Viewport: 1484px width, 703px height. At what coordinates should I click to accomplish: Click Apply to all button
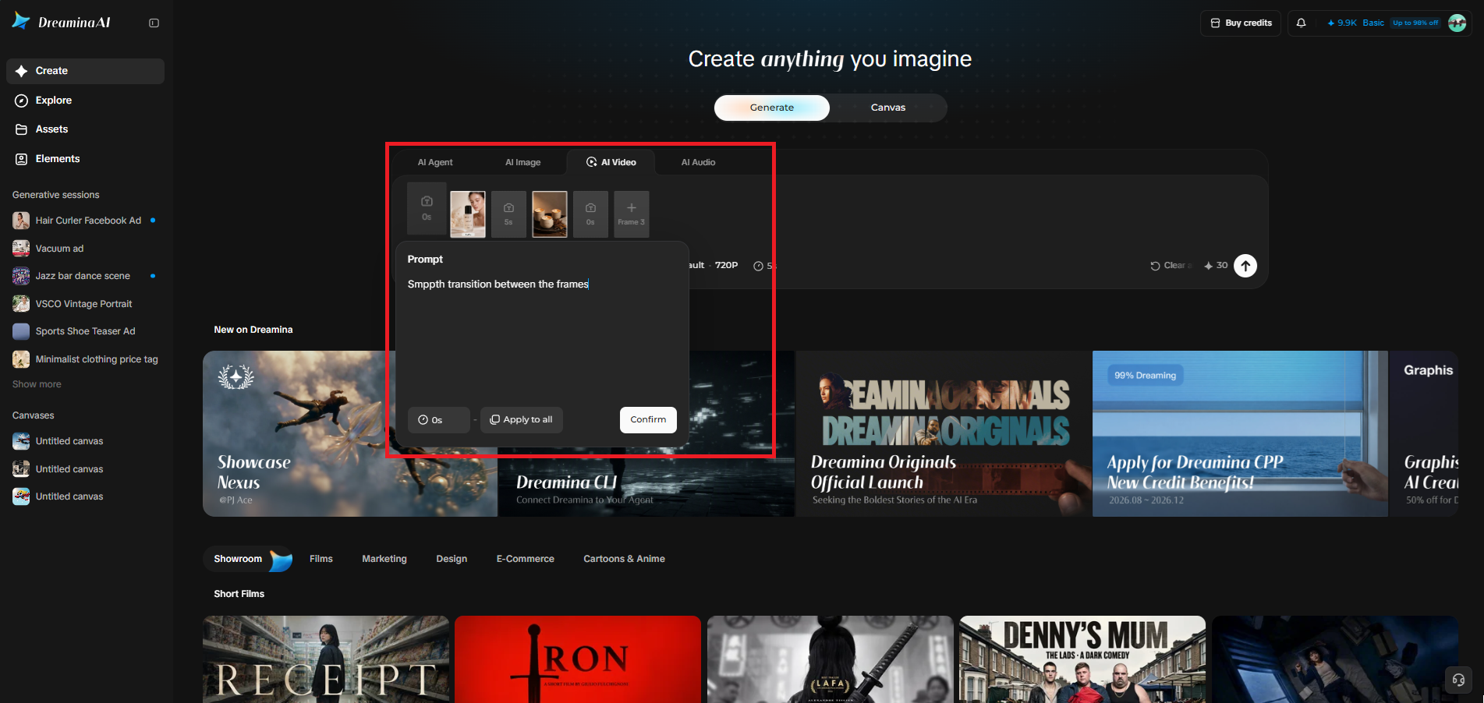tap(522, 420)
